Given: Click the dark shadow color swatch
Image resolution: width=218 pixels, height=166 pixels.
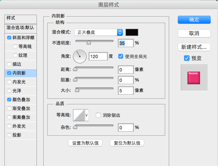Looking at the screenshot, I should pyautogui.click(x=132, y=32).
